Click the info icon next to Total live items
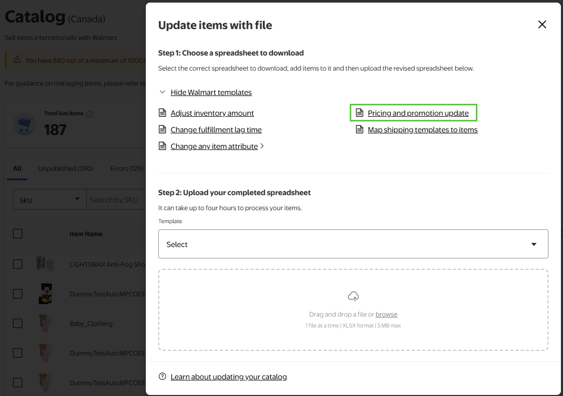The width and height of the screenshot is (563, 396). pos(89,114)
